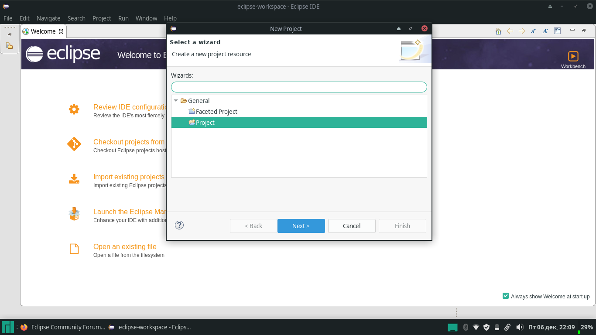Click the download icon beside Import existing projects
The width and height of the screenshot is (596, 335).
(74, 179)
